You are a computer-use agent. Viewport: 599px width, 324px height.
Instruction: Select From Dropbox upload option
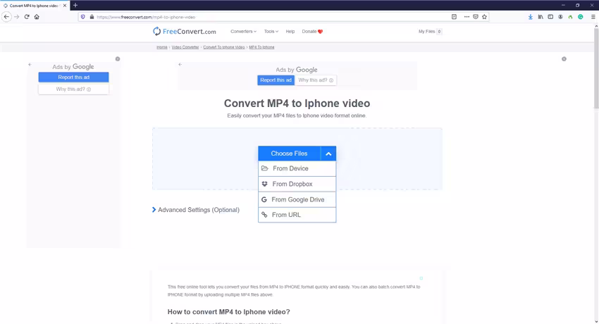point(297,184)
